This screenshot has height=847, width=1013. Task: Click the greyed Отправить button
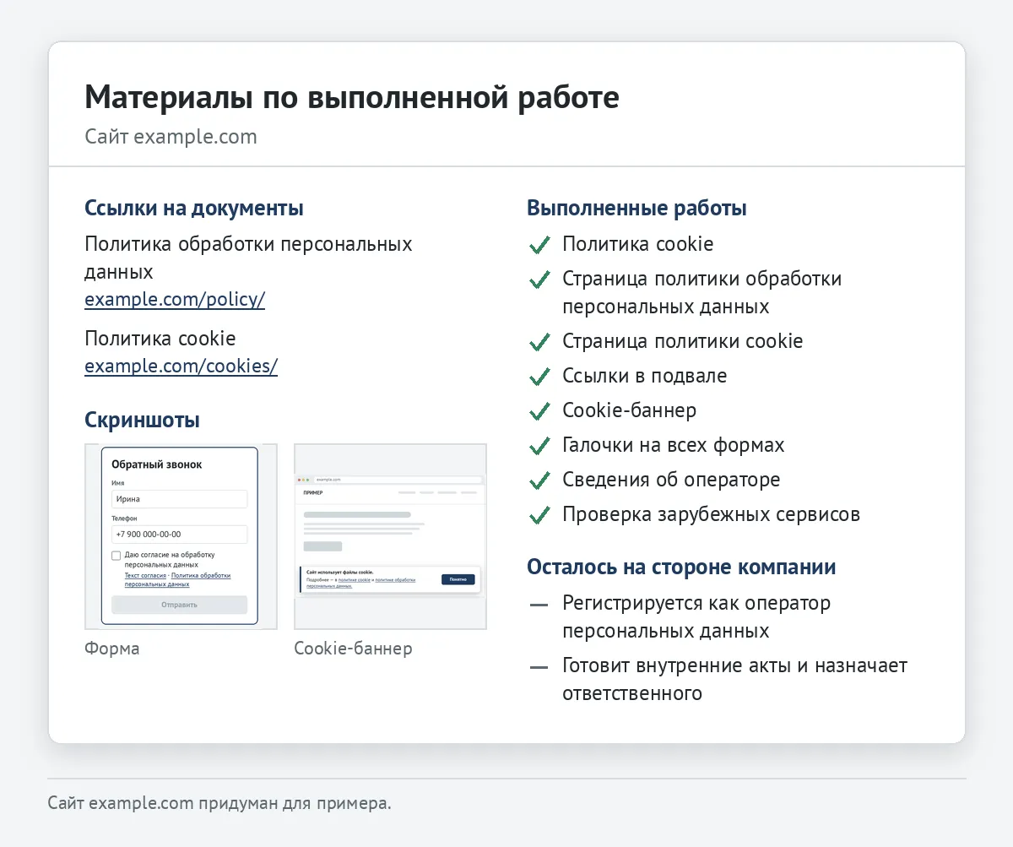pyautogui.click(x=179, y=605)
